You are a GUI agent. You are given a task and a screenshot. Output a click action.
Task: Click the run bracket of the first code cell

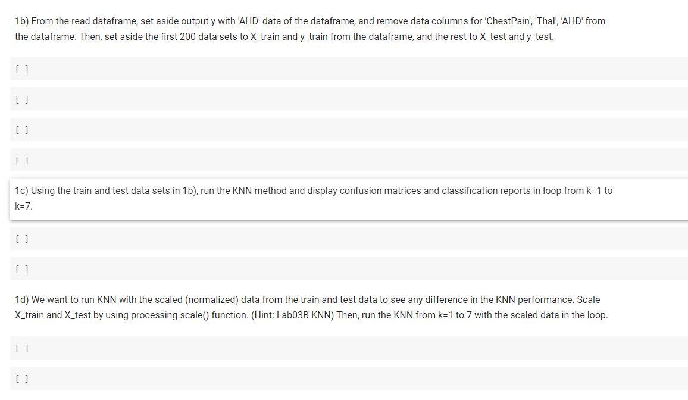tap(21, 69)
